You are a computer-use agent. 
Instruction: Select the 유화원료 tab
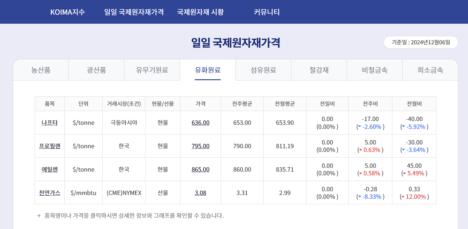pyautogui.click(x=208, y=70)
